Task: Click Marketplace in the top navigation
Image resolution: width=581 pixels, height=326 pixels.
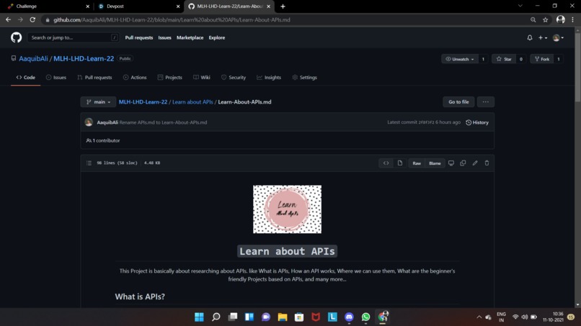Action: 190,37
